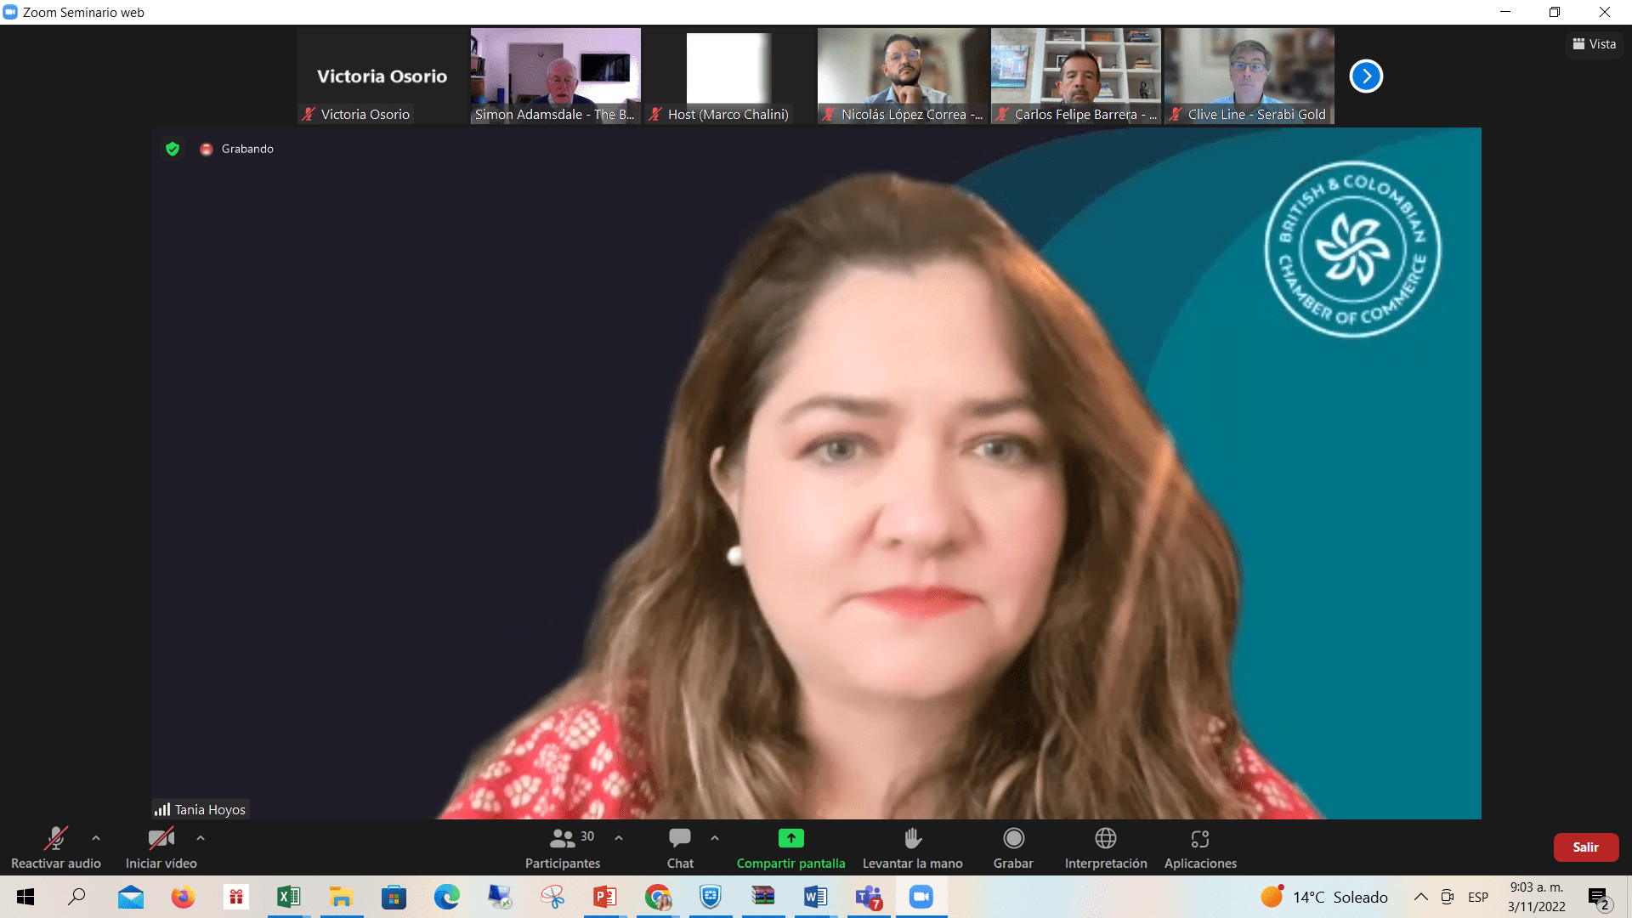Show next participants with the blue arrow

(x=1366, y=76)
